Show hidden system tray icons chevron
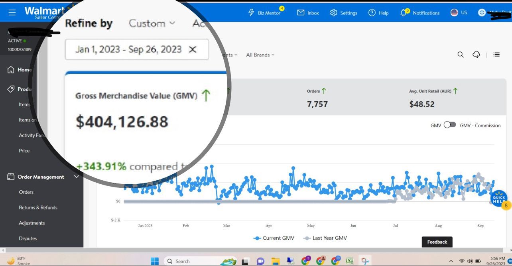Viewport: 512px width, 266px height. 451,261
